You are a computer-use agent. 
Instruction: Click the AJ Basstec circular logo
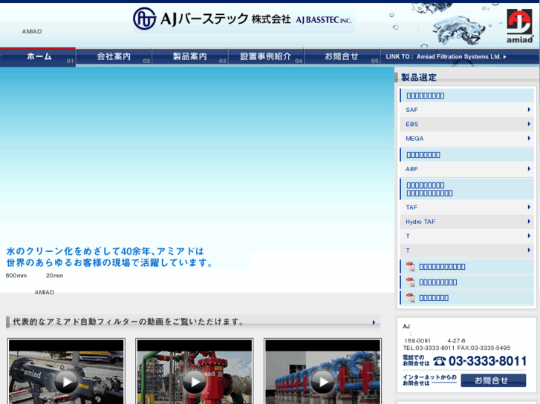coord(144,19)
